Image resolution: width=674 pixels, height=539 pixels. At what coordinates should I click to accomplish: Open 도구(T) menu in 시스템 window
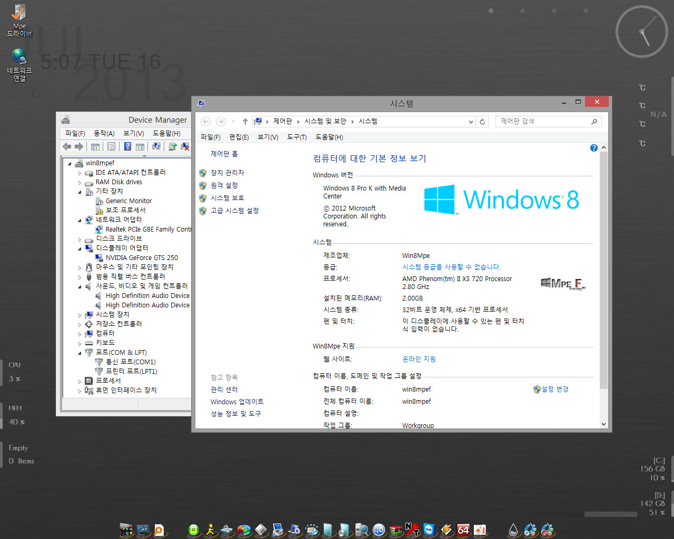(297, 137)
